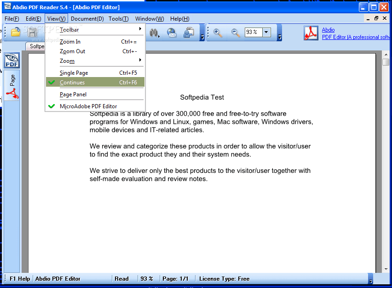Click the zoom out magnifier icon
392x288 pixels.
(236, 33)
